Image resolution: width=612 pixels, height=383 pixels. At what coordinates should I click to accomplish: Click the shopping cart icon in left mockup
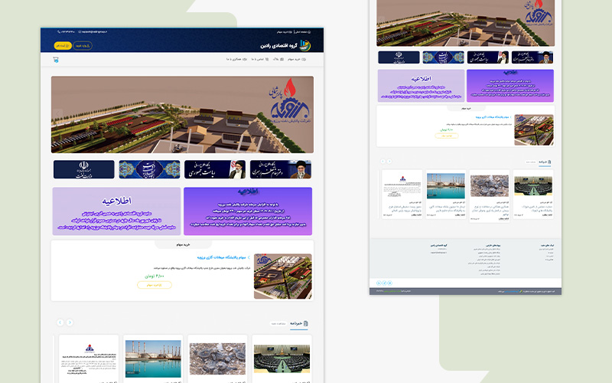pos(56,60)
